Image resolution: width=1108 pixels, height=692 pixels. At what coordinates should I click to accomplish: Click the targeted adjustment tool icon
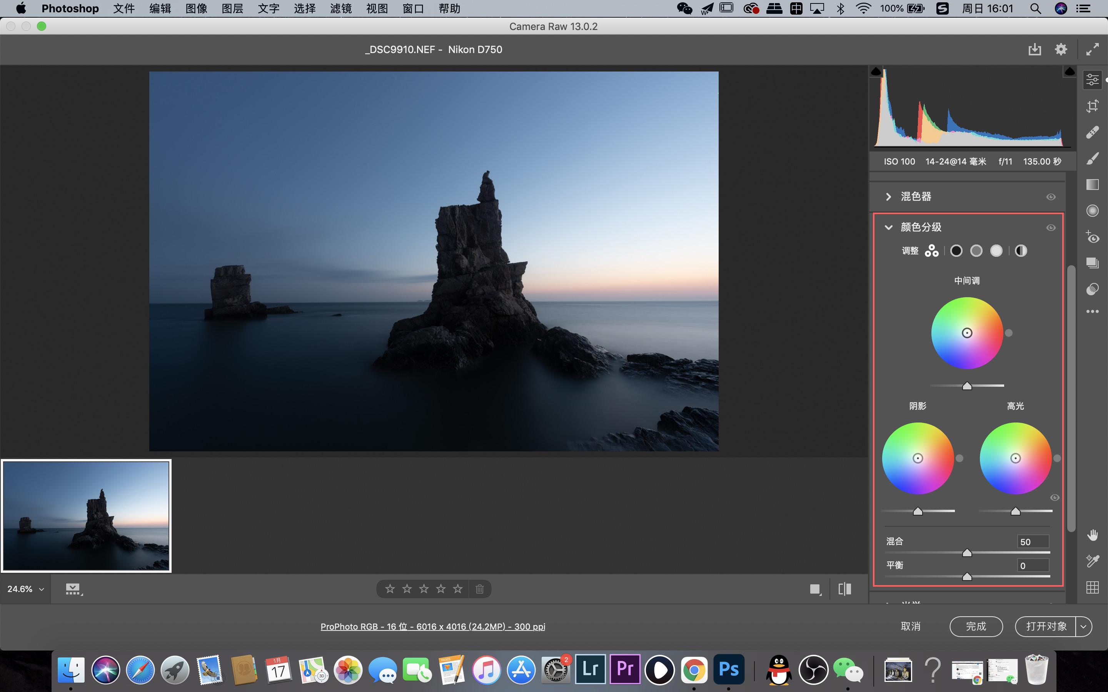click(1092, 235)
